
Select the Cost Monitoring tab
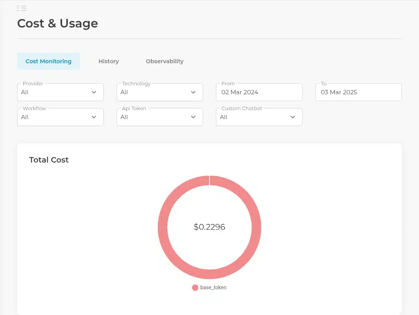point(48,61)
